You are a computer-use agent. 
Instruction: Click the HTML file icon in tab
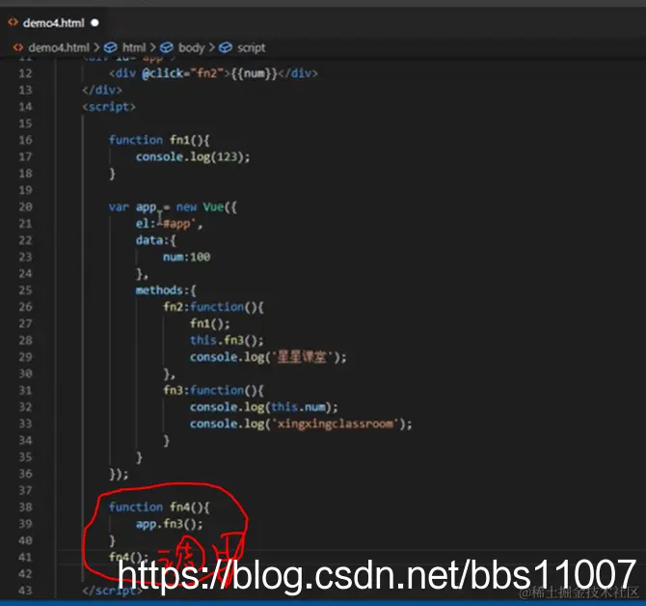pyautogui.click(x=13, y=22)
